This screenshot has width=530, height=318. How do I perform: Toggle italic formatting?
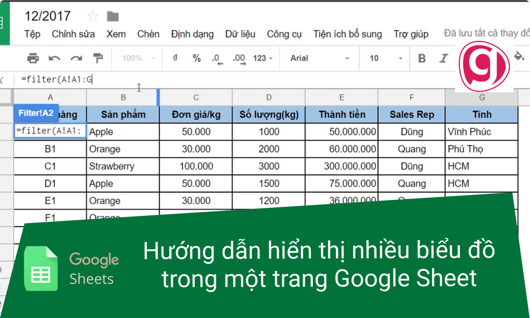(x=444, y=58)
